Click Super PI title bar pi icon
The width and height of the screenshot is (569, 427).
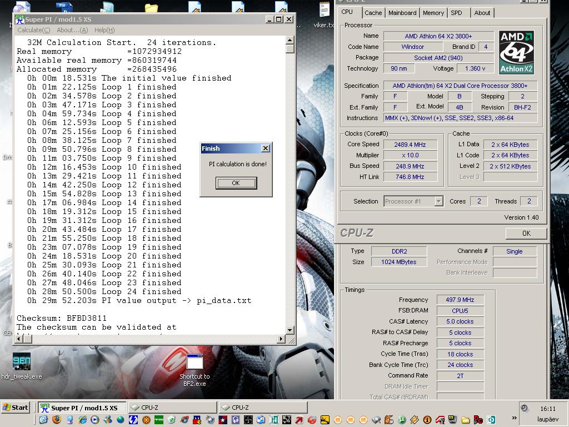[19, 19]
